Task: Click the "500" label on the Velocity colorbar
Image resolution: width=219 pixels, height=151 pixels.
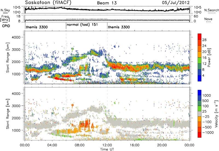Action: [206, 101]
